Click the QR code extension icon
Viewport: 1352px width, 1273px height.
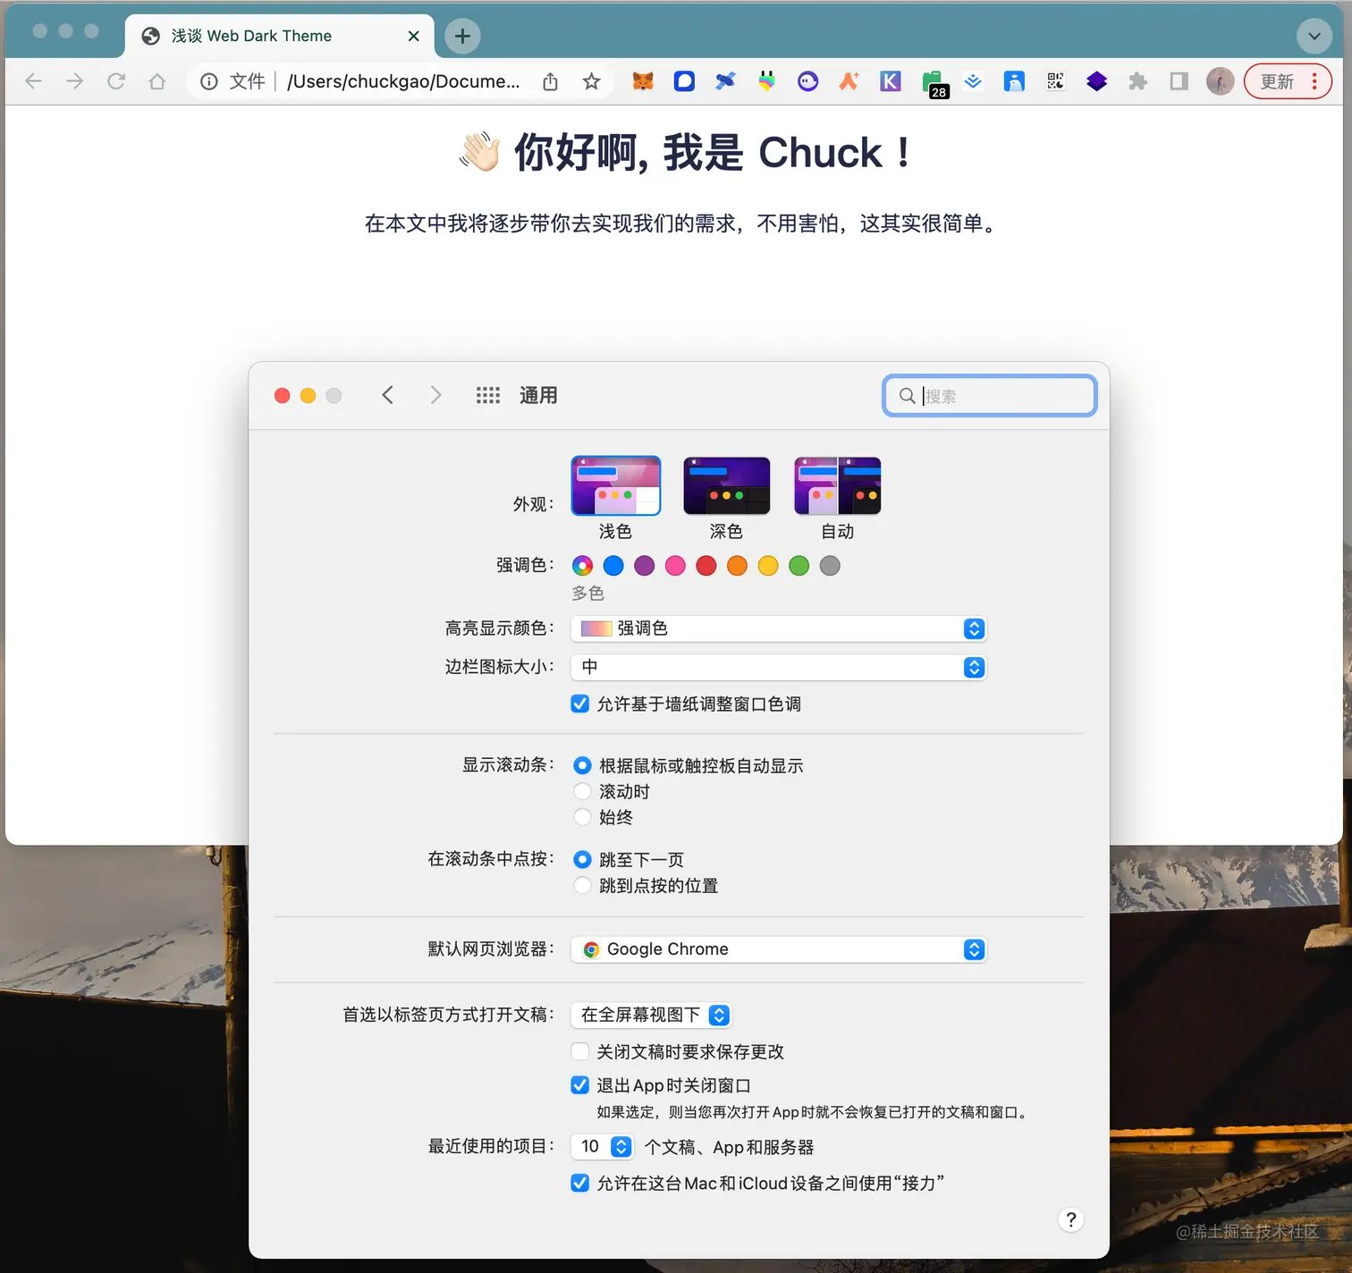tap(1055, 81)
